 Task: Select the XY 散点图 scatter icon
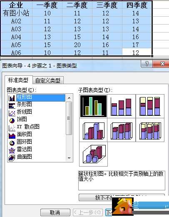pyautogui.click(x=12, y=128)
